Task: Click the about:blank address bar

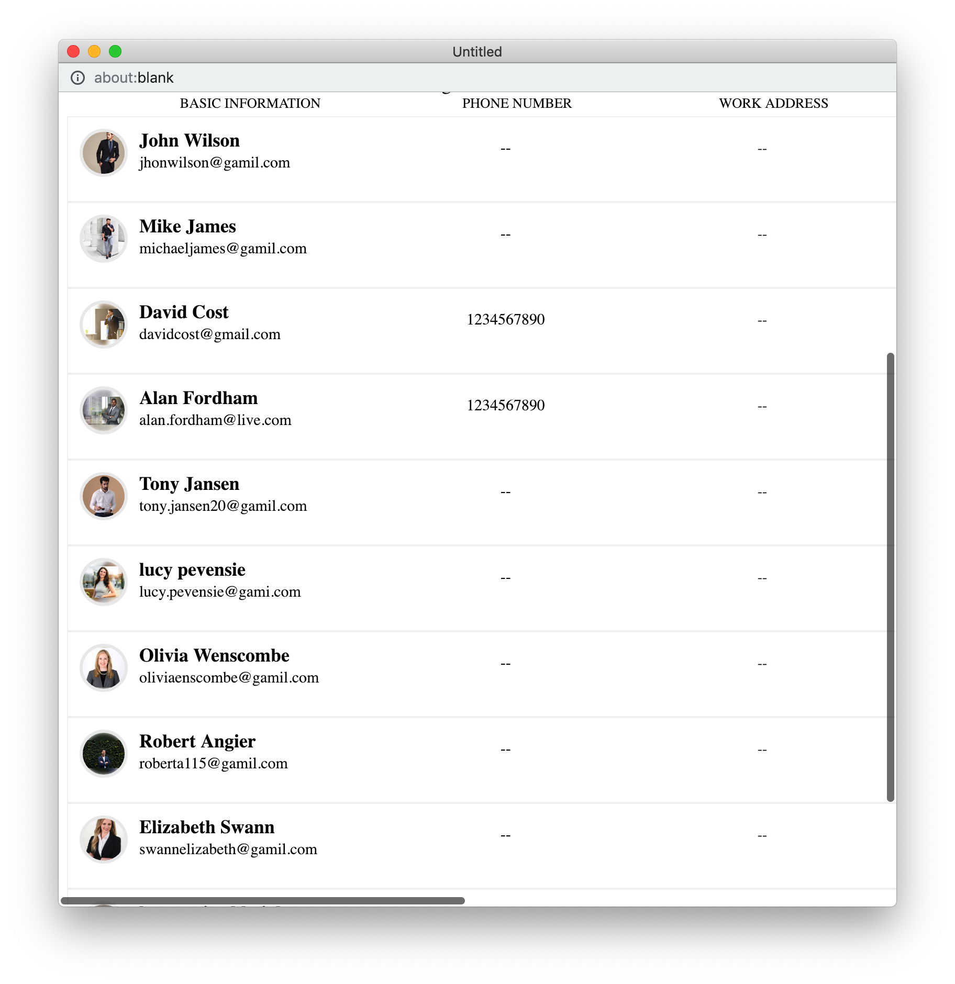Action: (477, 78)
